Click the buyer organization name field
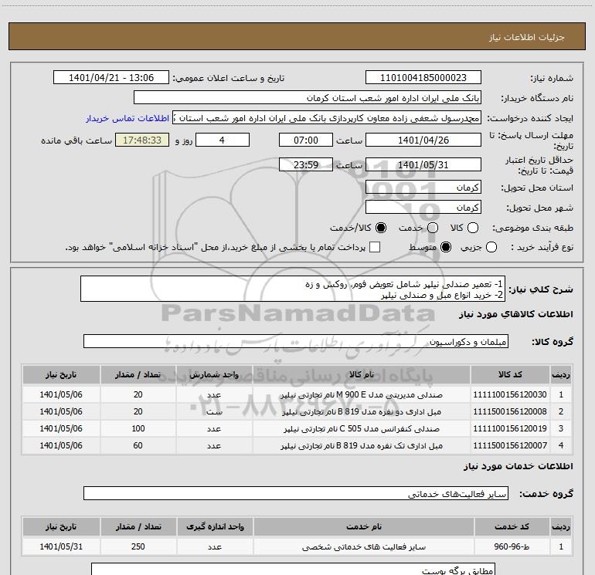The image size is (595, 575). pyautogui.click(x=308, y=98)
